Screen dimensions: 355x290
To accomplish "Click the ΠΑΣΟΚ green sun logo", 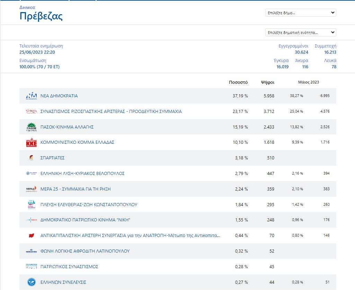I will click(32, 127).
